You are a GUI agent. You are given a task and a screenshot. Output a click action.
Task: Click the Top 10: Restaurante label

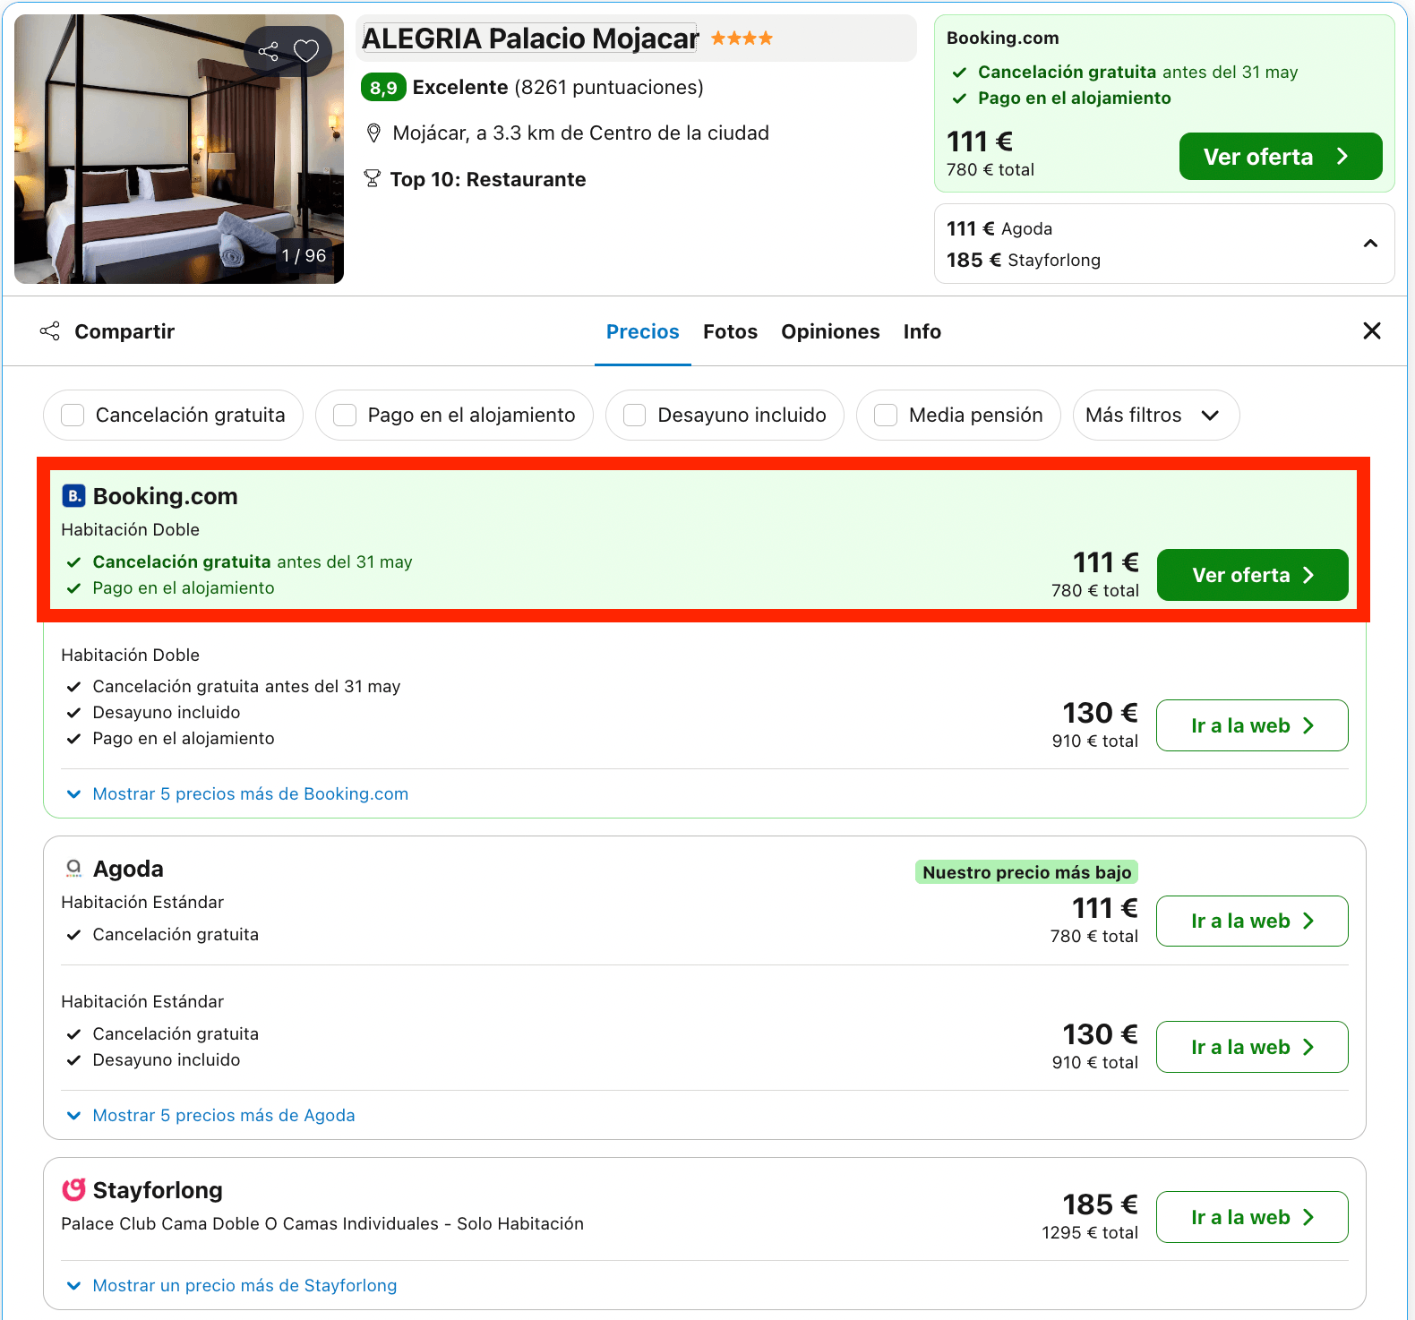[x=488, y=180]
